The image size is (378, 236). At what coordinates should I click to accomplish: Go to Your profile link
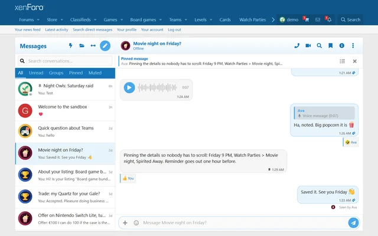coord(126,29)
